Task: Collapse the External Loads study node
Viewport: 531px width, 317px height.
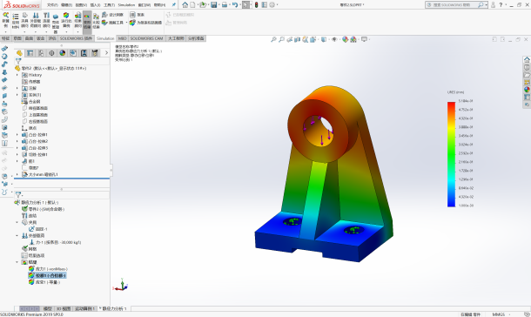Action: point(17,235)
